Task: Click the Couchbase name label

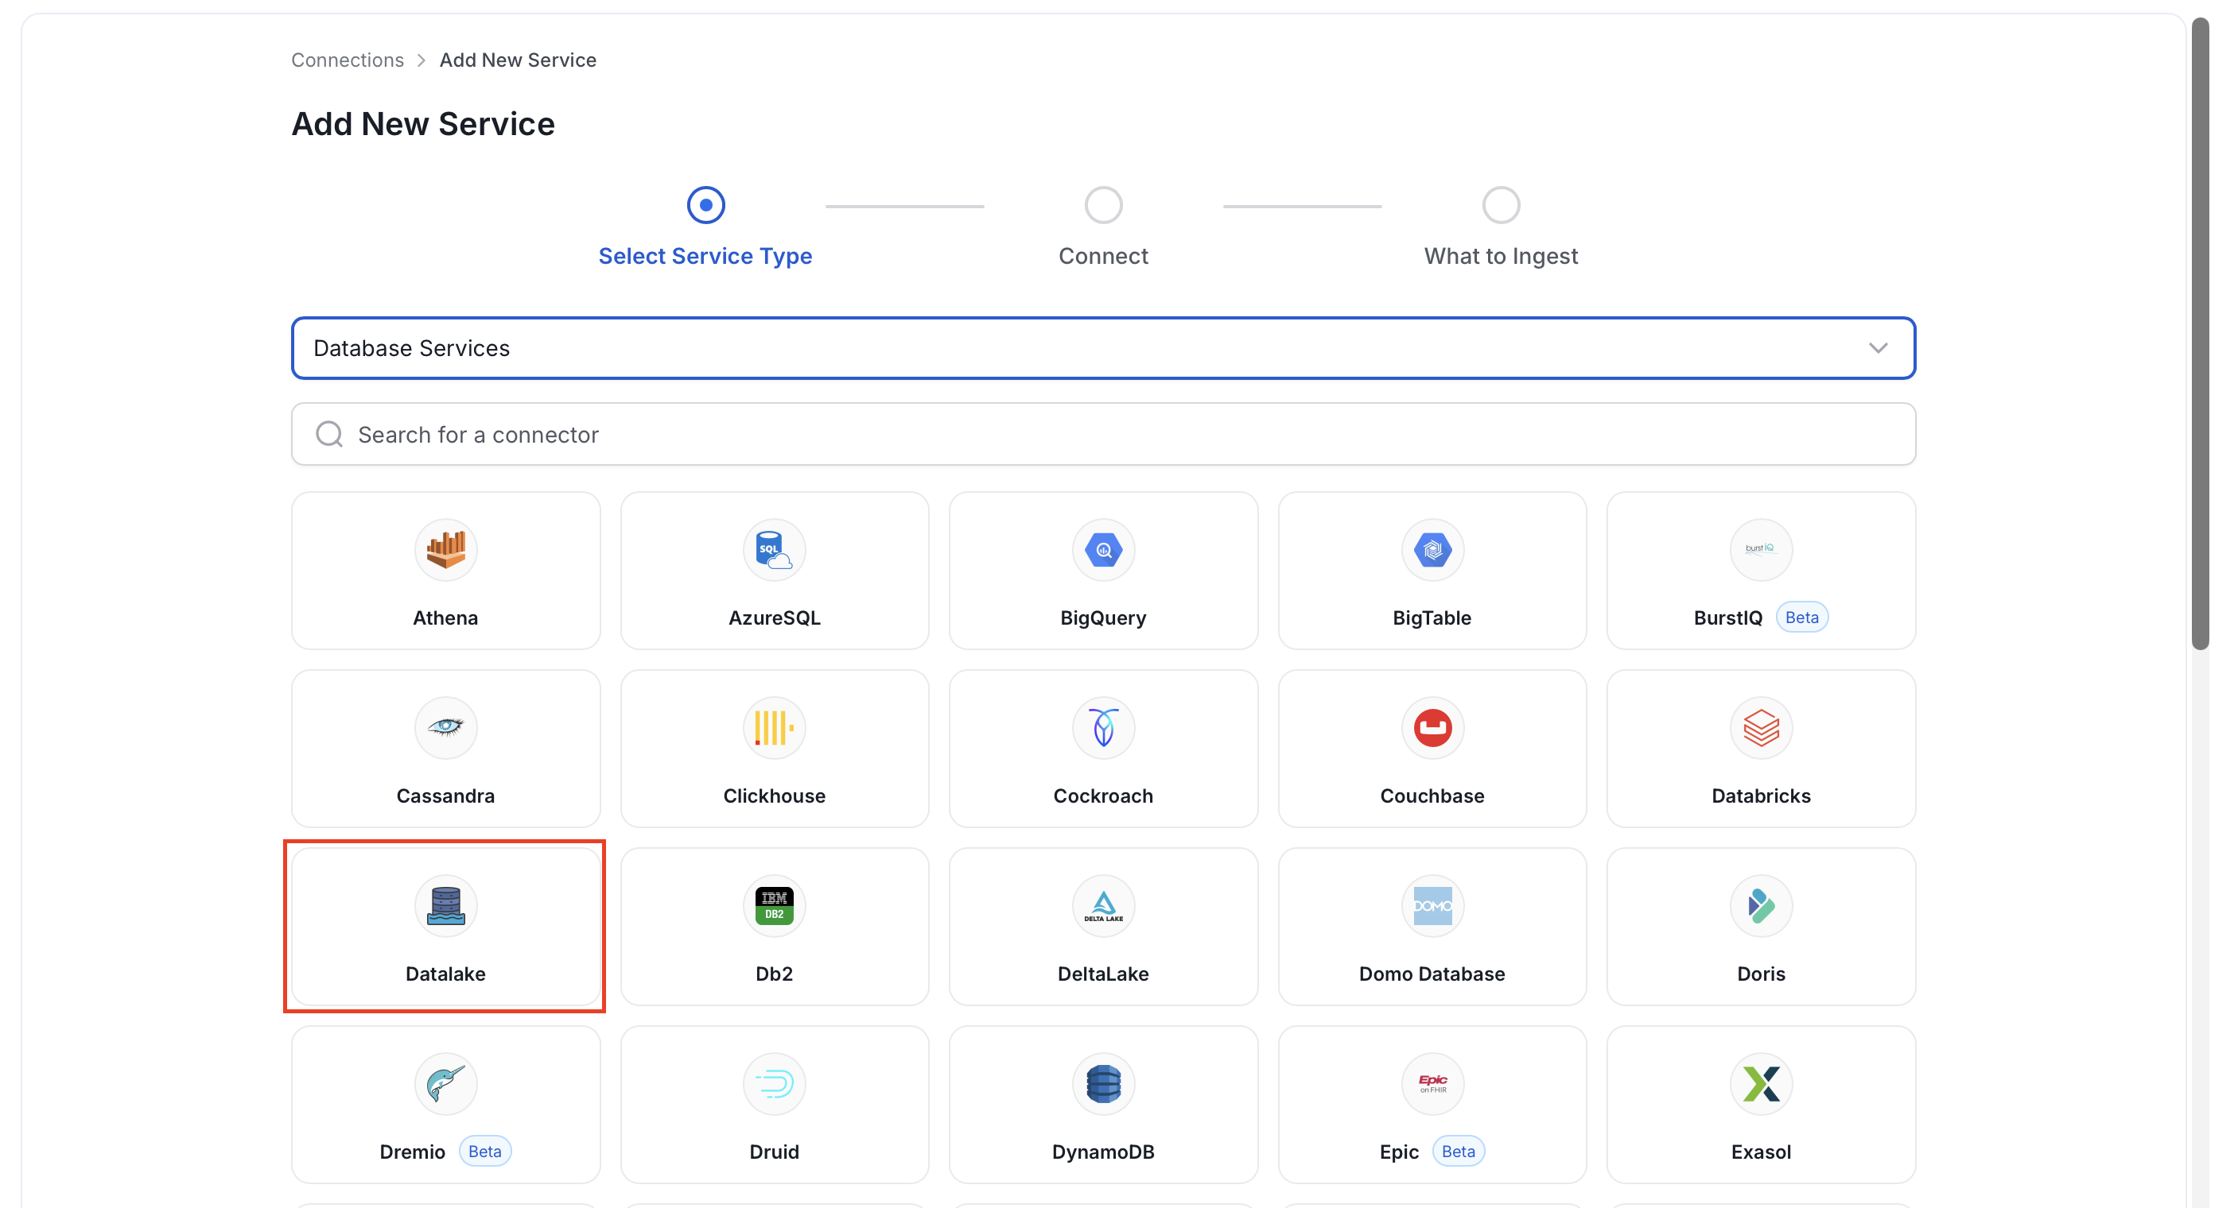Action: pos(1432,796)
